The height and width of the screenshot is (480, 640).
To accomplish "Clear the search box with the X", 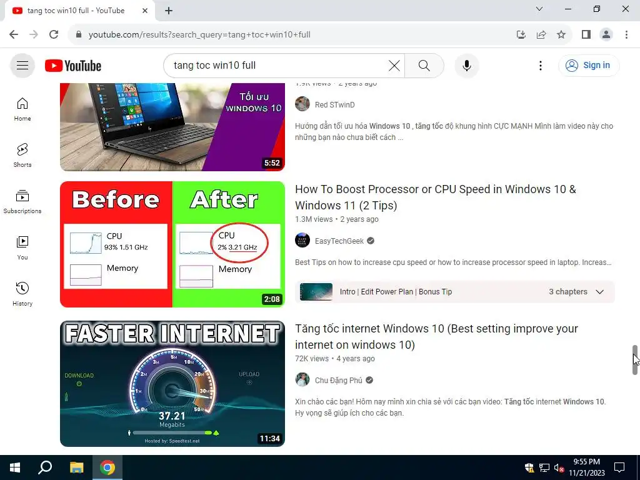I will 394,65.
